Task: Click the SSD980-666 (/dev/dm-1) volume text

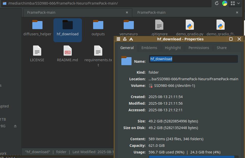Action: coord(175,86)
